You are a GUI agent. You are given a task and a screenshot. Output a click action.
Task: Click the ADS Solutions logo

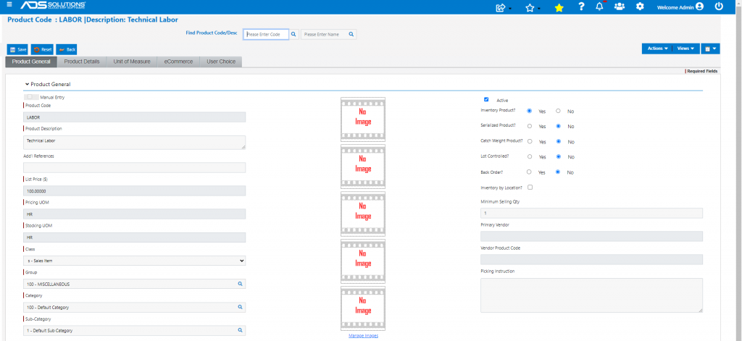pyautogui.click(x=52, y=6)
